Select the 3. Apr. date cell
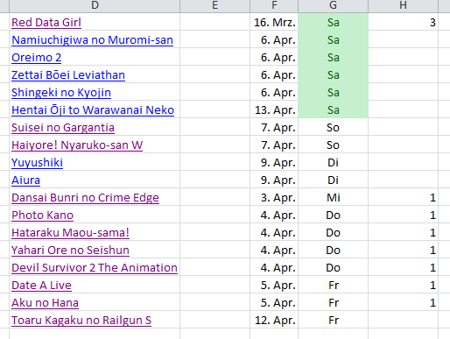The width and height of the screenshot is (450, 339). tap(274, 198)
